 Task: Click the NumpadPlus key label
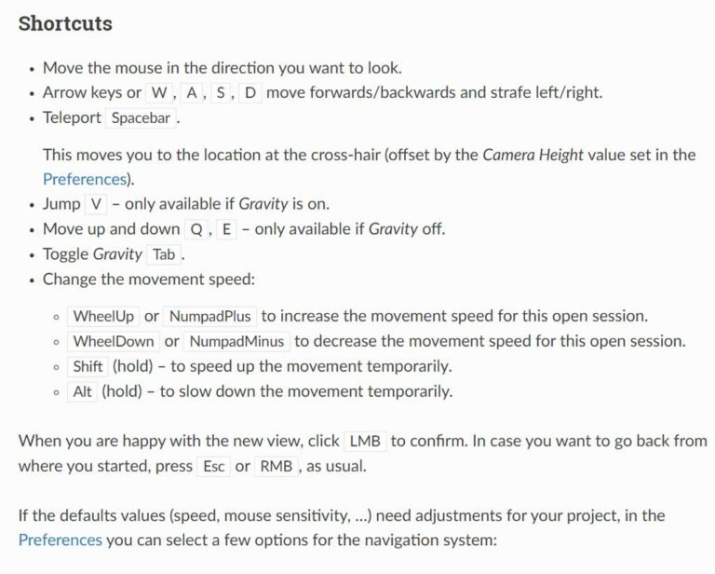pos(211,317)
